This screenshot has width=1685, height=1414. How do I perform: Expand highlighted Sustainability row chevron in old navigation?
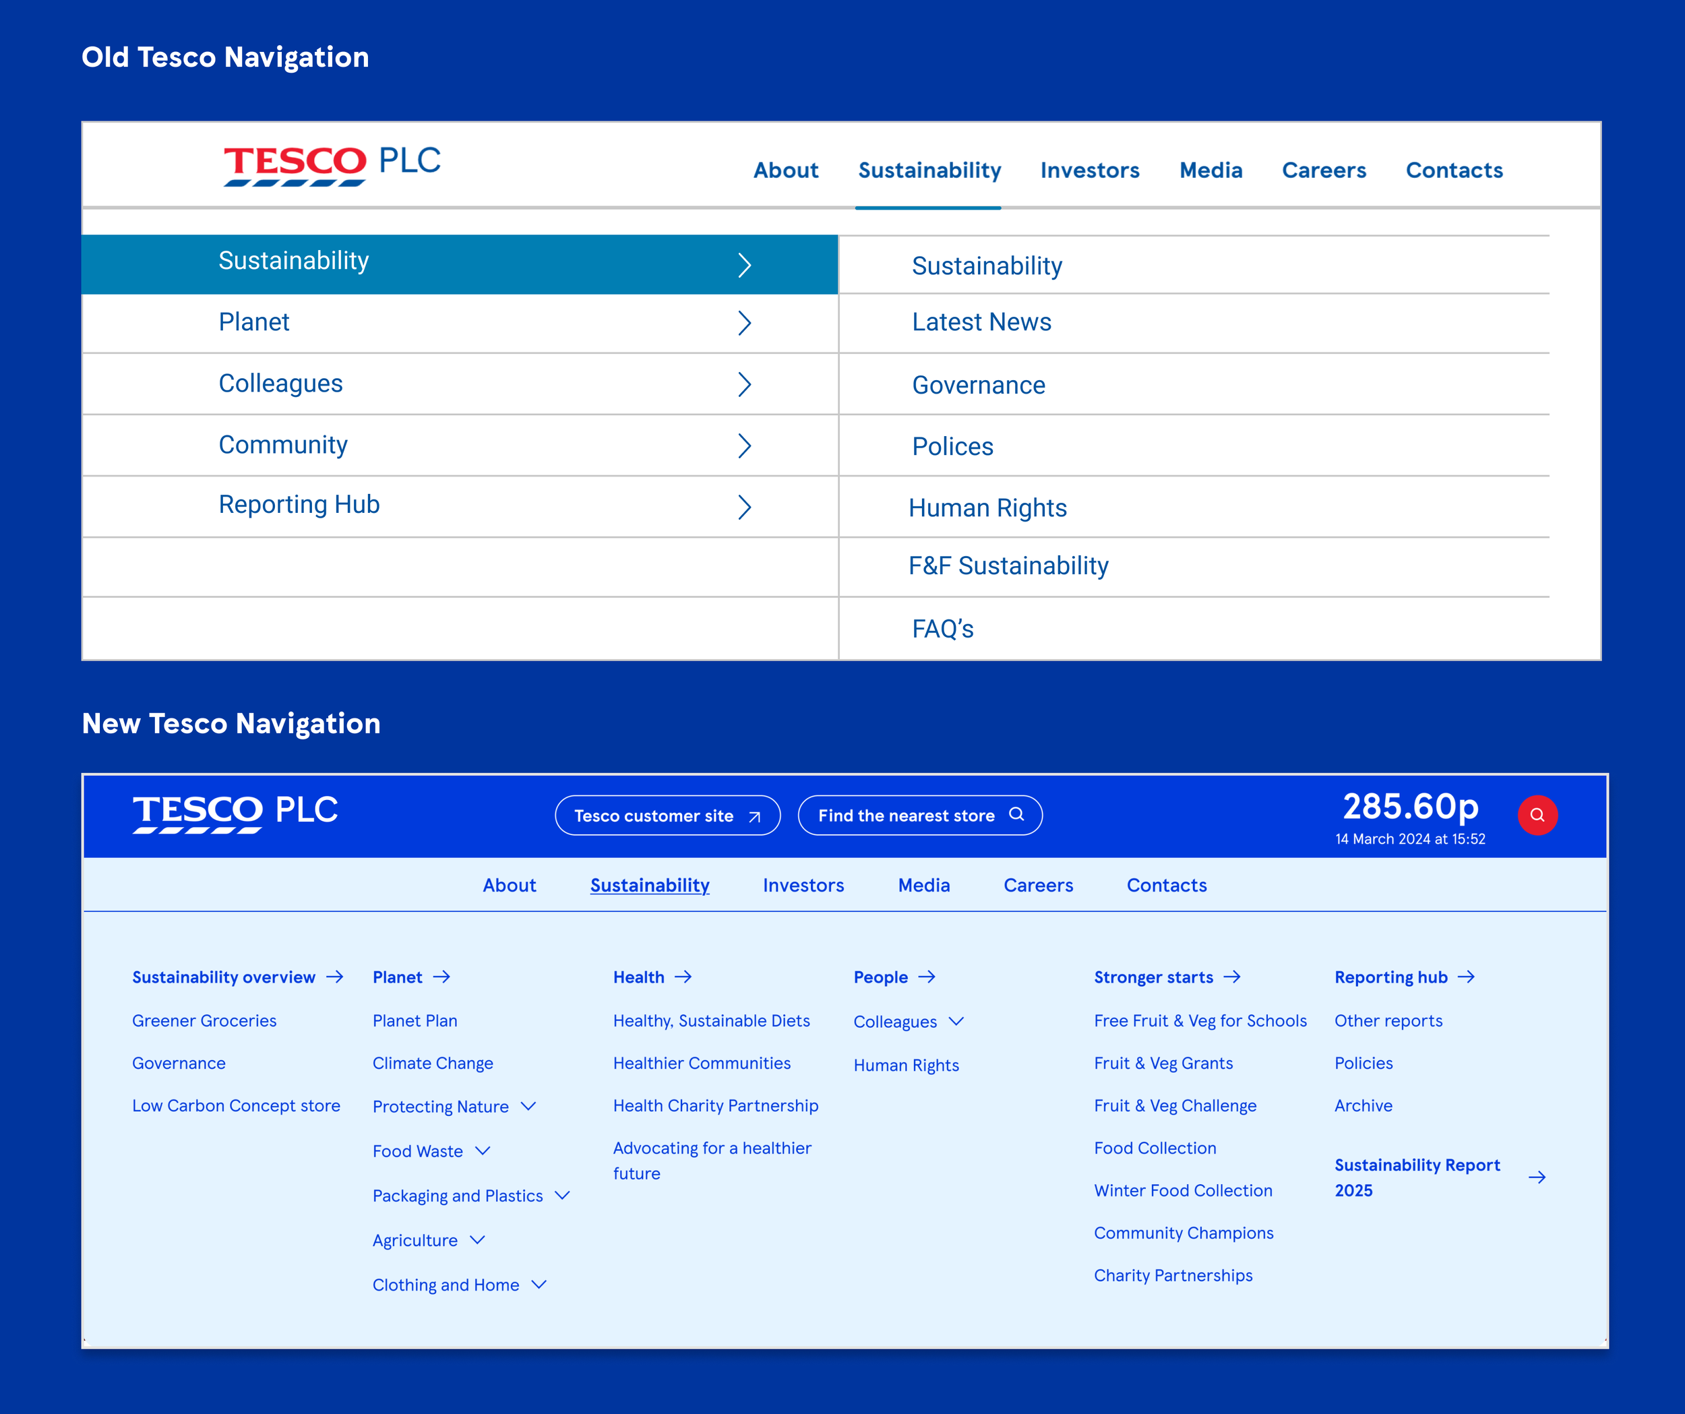[745, 265]
